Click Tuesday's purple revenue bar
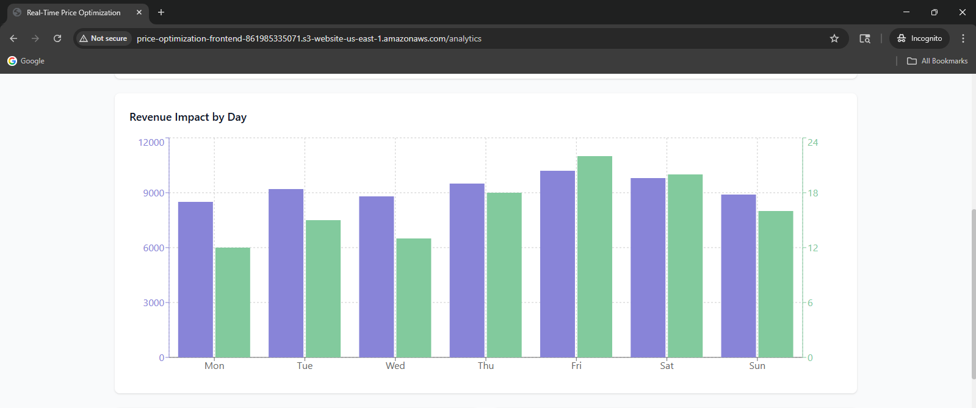976x408 pixels. pos(286,273)
